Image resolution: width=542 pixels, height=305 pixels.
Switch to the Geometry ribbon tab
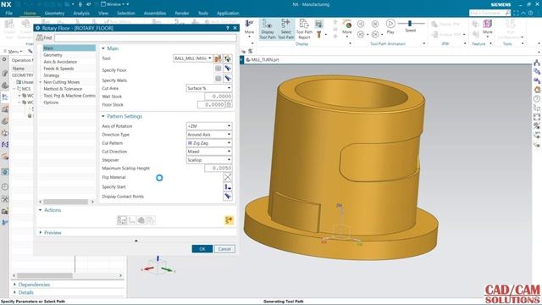(54, 14)
